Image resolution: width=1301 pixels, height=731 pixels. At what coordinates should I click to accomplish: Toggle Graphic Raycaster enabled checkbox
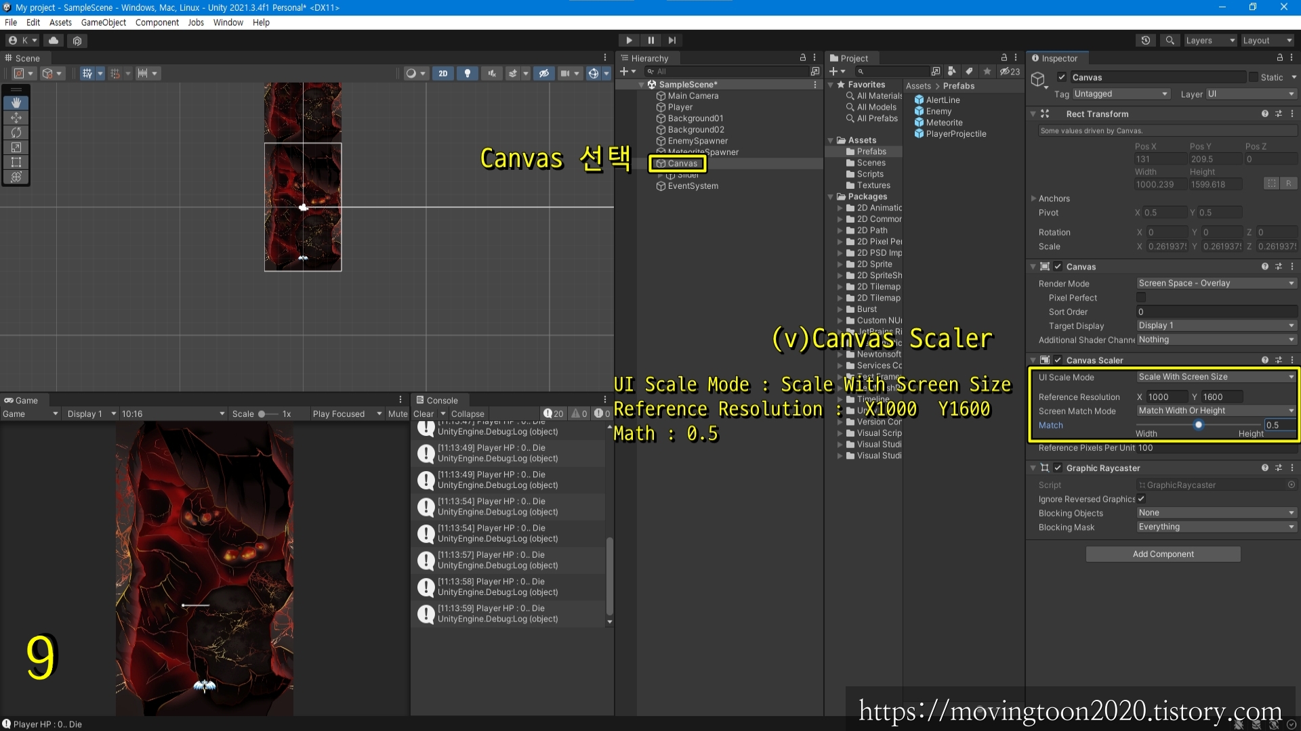pos(1058,468)
